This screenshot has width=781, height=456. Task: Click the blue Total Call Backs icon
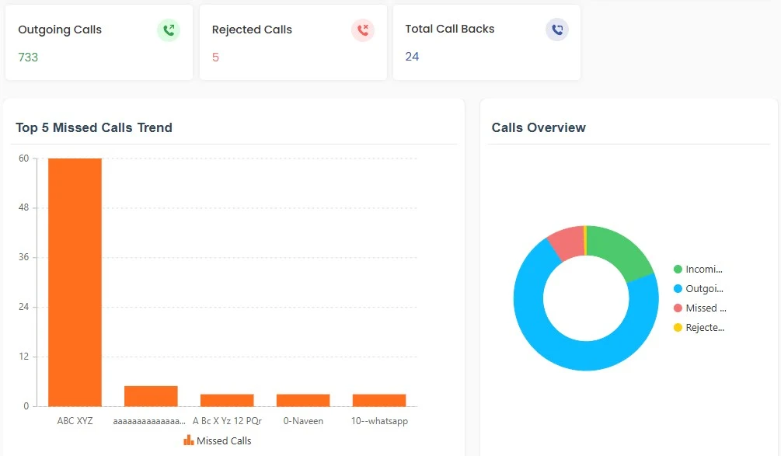pyautogui.click(x=557, y=30)
